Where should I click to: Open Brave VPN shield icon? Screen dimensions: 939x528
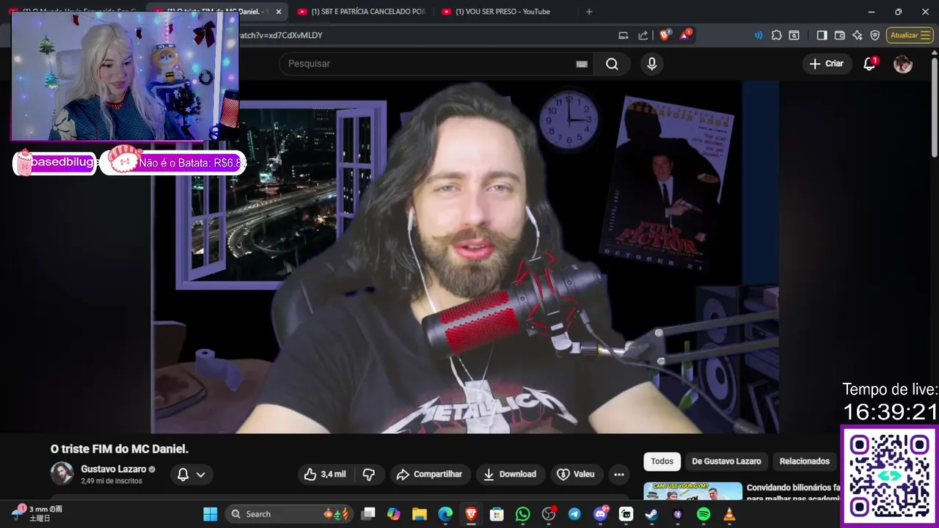[874, 35]
